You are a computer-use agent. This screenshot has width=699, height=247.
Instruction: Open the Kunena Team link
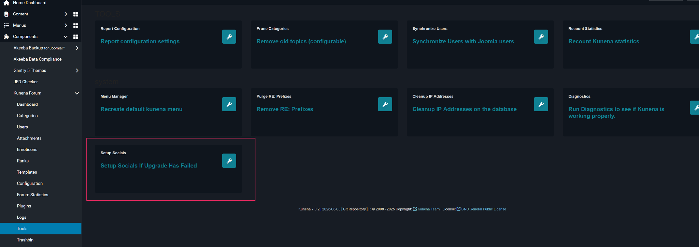pos(428,209)
